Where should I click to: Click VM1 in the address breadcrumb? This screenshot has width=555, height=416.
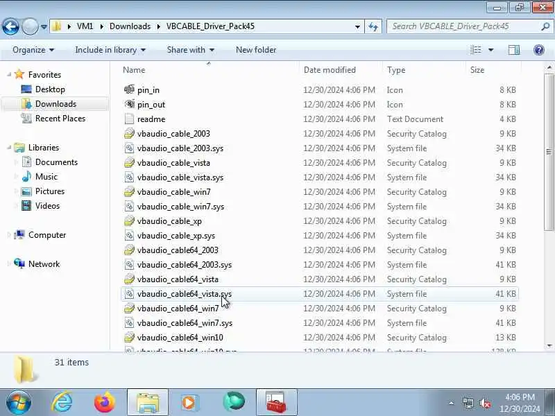[x=85, y=26]
